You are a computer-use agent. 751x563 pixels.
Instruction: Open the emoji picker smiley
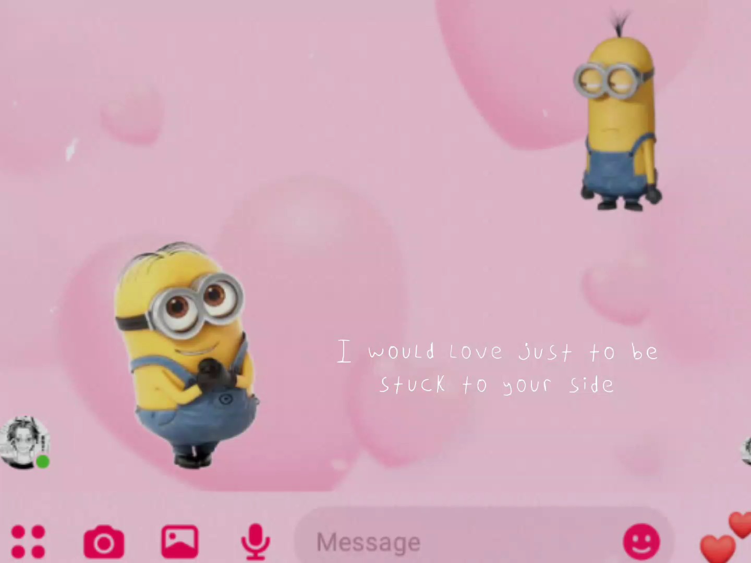click(641, 542)
